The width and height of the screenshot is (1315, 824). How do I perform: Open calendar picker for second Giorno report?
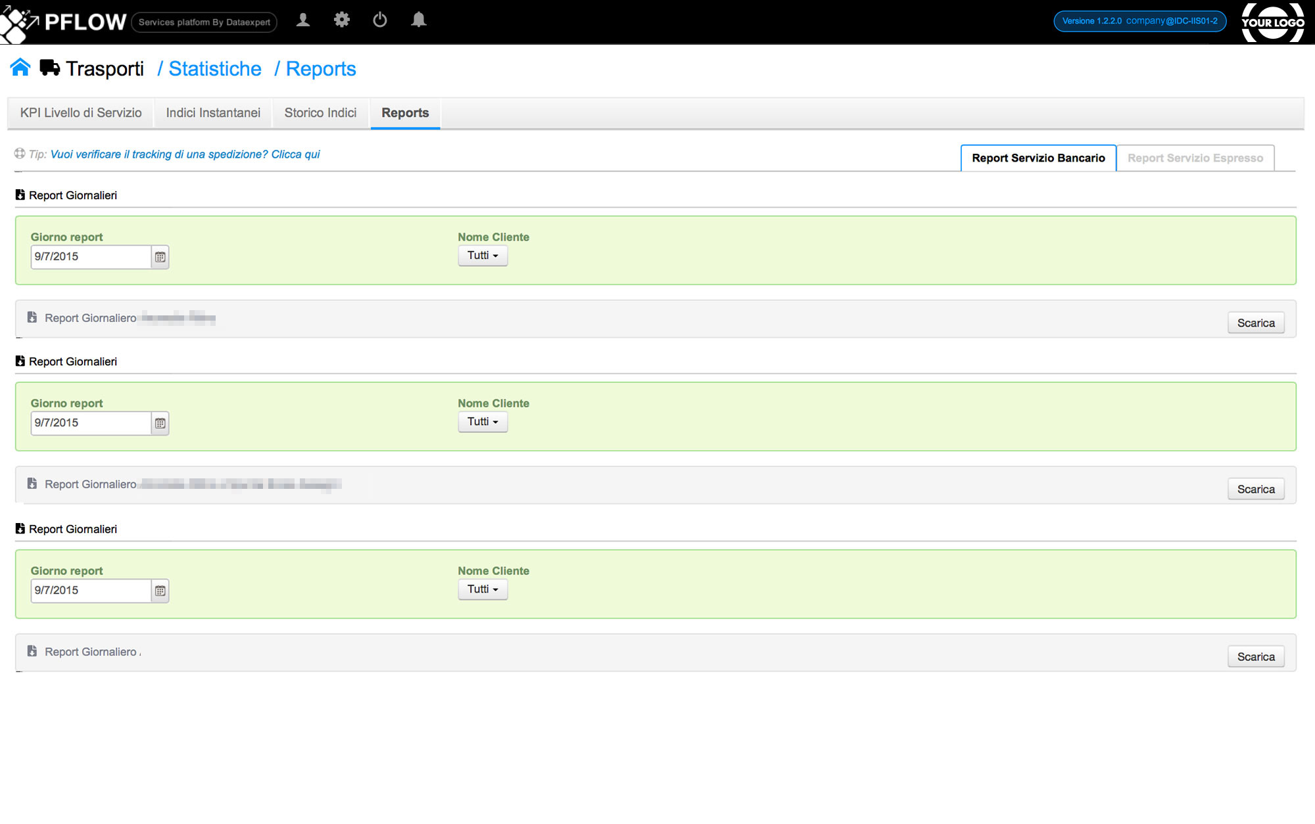[160, 423]
